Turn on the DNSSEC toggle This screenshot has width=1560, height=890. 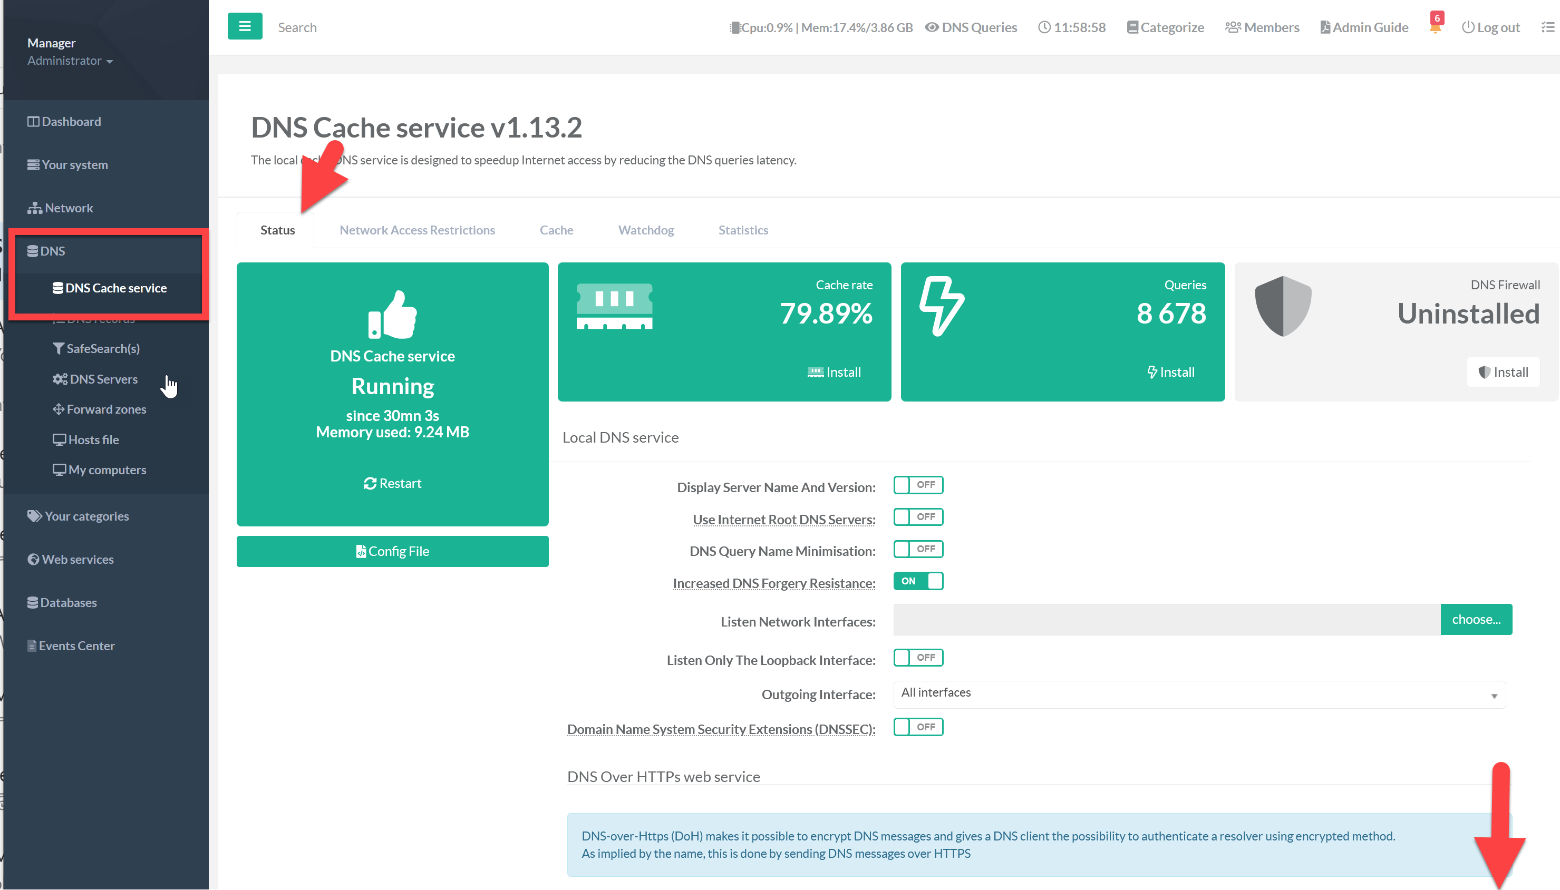pyautogui.click(x=917, y=727)
